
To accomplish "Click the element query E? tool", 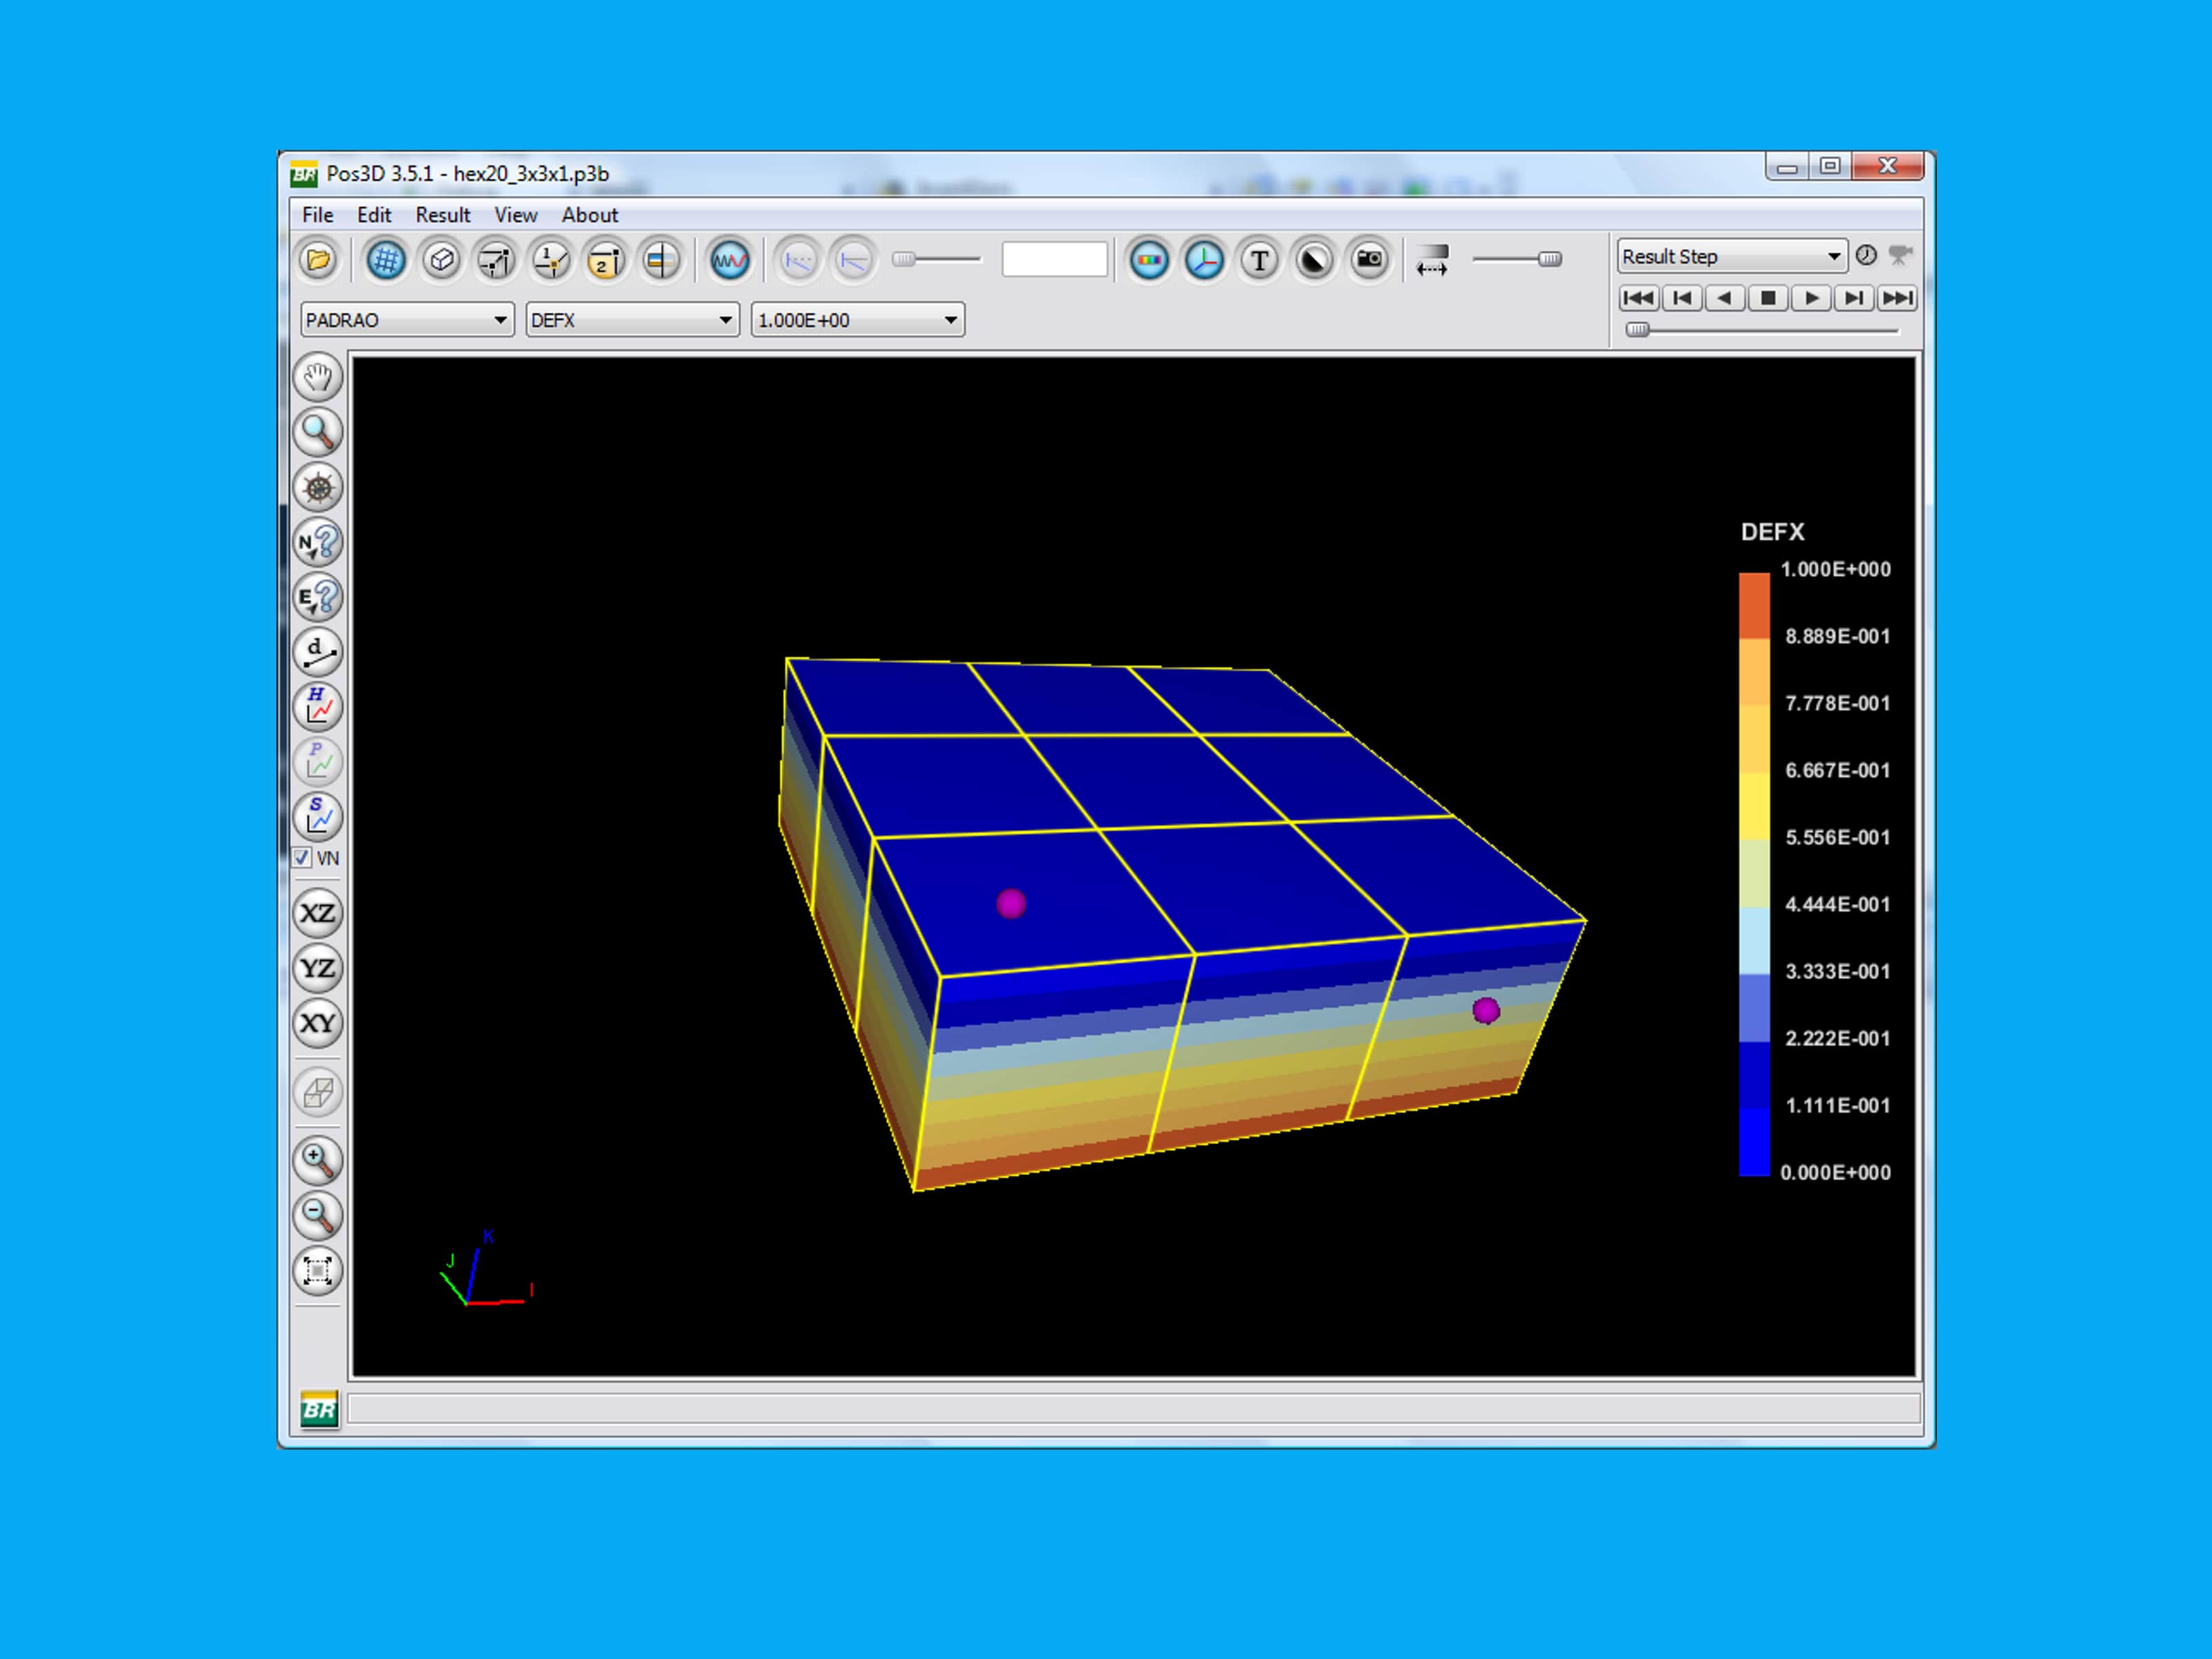I will 318,597.
